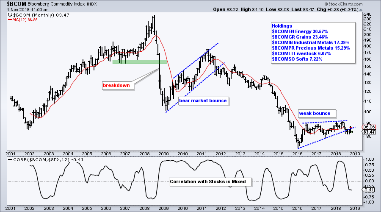Viewport: 381px width, 212px height.
Task: Click the 1-Nov-2018 11:59am timestamp
Action: [28, 9]
